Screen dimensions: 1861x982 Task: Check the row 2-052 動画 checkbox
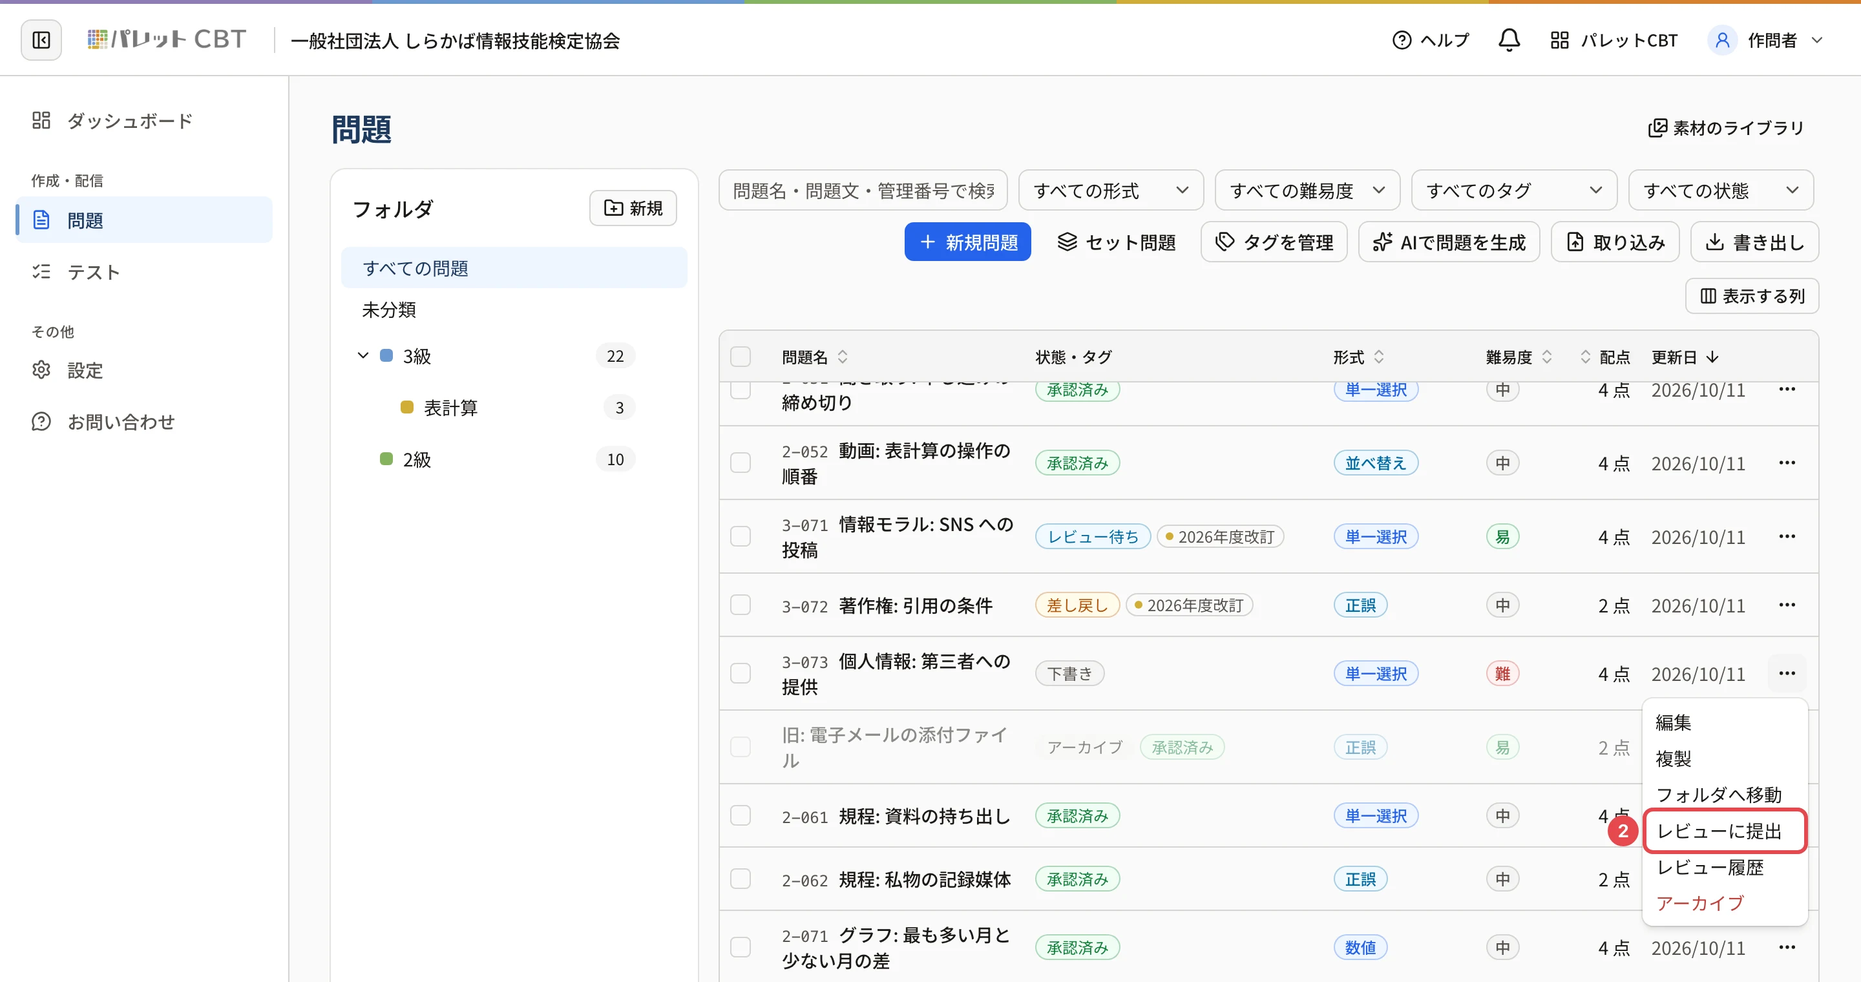[741, 463]
